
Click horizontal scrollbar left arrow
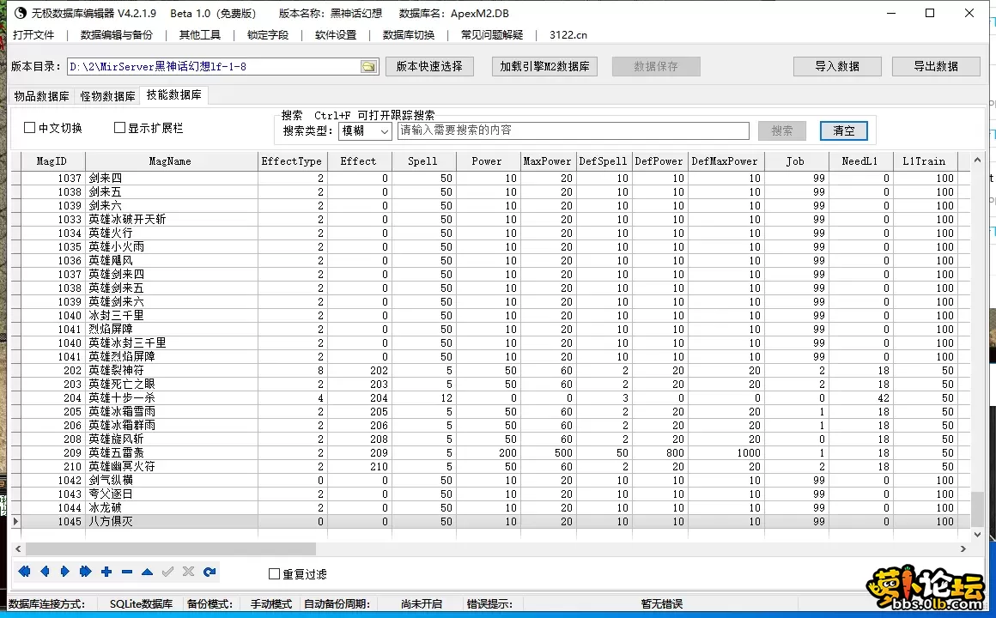point(18,548)
